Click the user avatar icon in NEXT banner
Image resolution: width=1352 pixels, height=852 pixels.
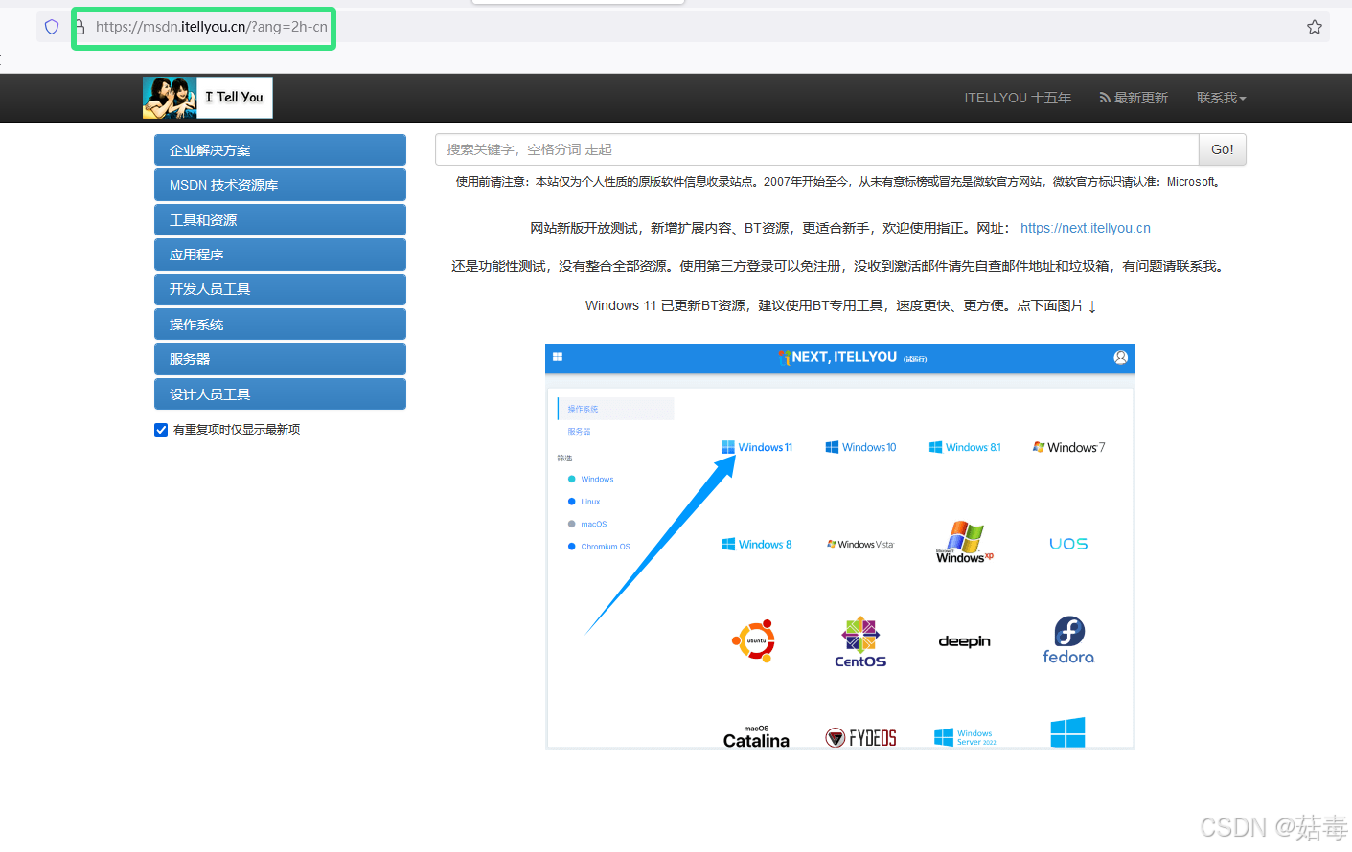pyautogui.click(x=1120, y=357)
